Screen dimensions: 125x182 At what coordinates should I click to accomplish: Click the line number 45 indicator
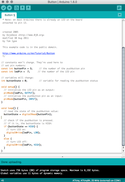coord(2,180)
